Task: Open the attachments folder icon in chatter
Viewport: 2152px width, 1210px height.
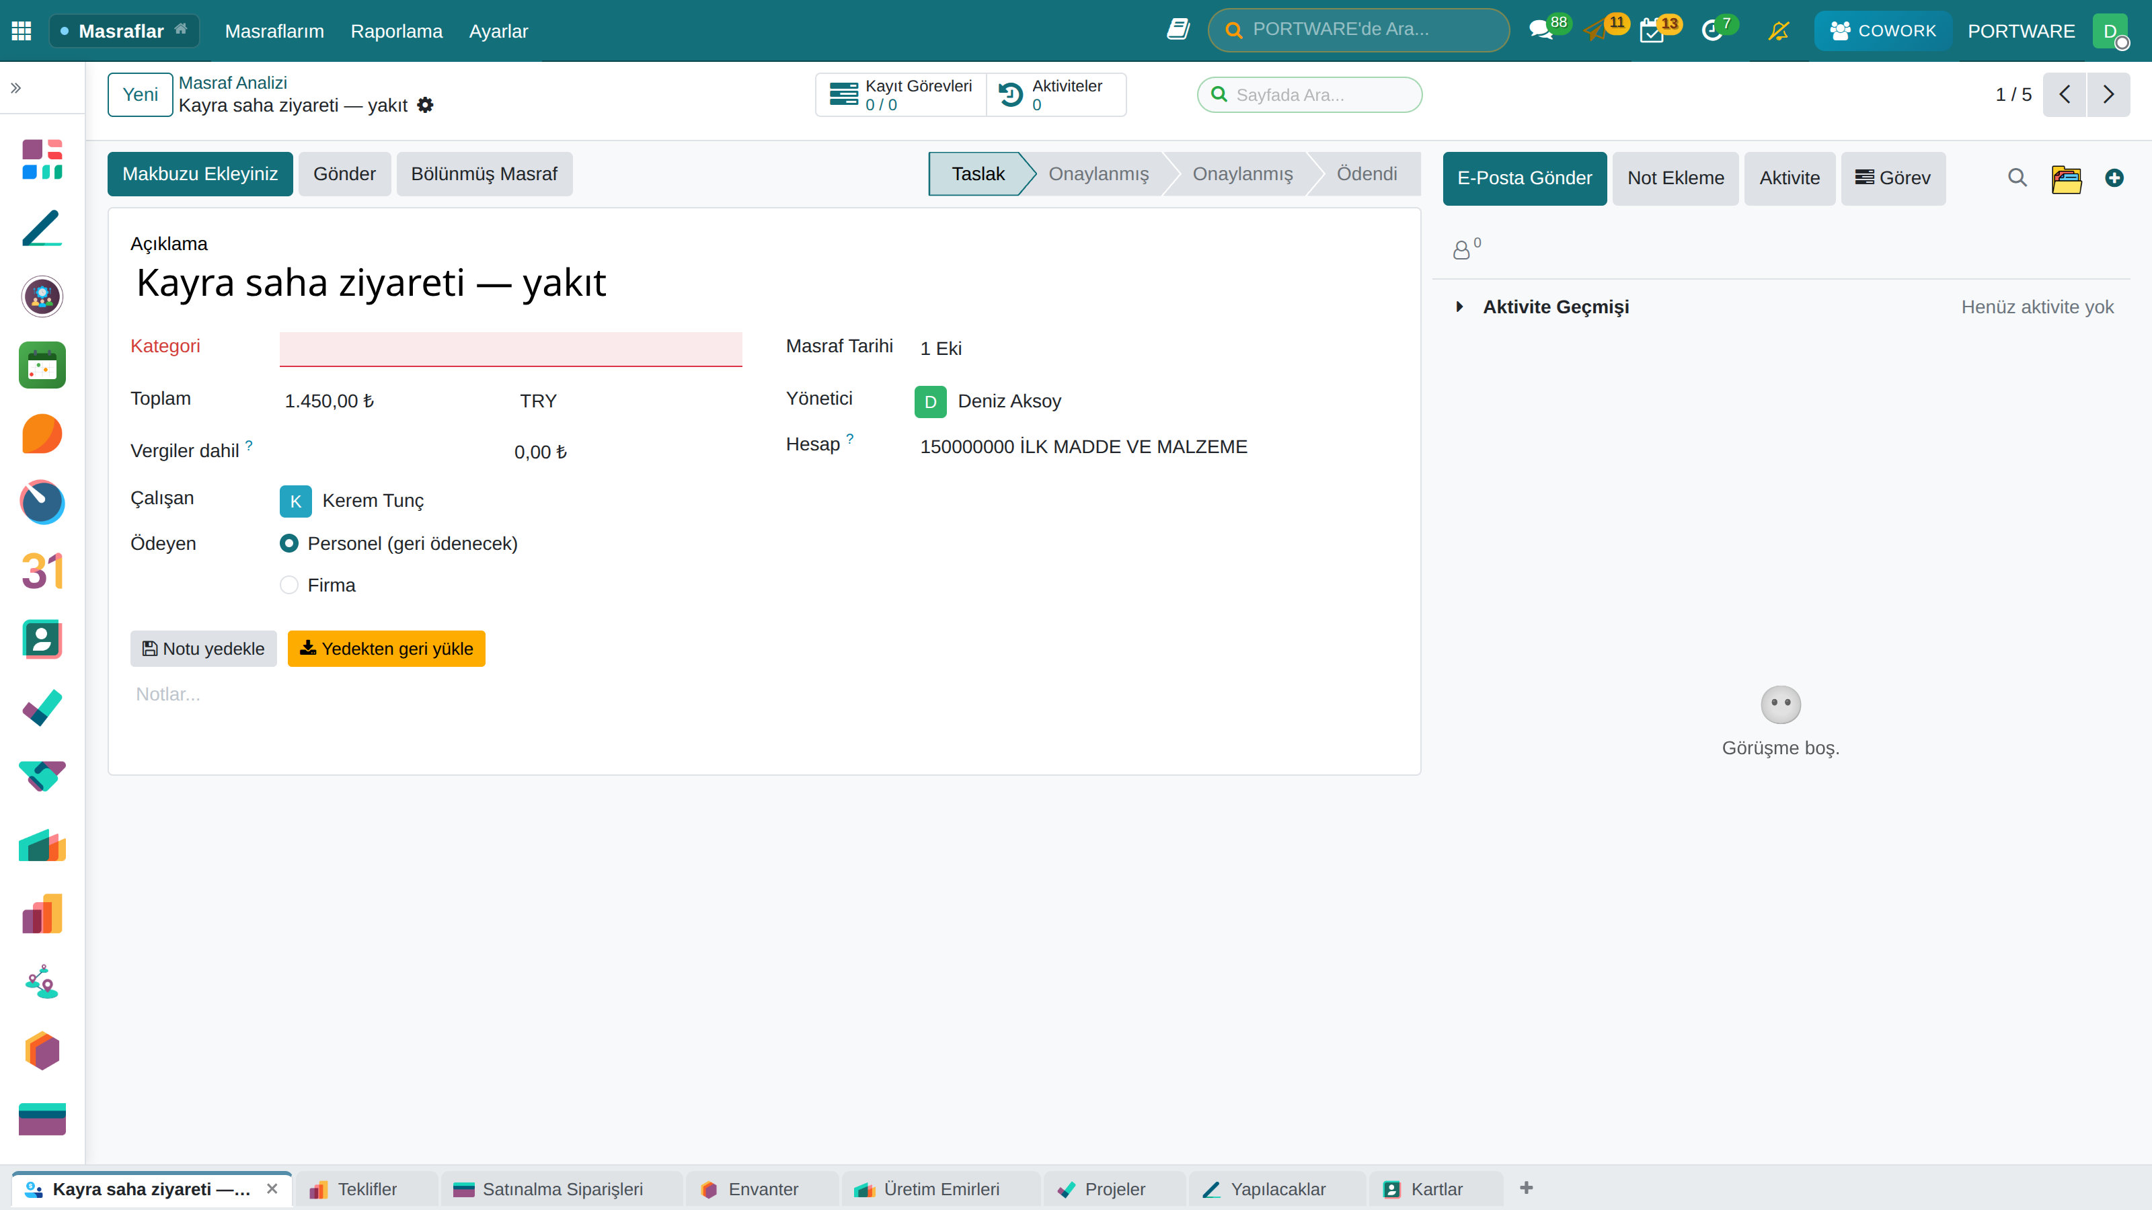Action: tap(2067, 179)
